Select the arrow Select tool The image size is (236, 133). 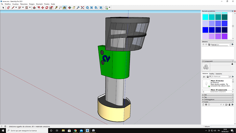tap(3, 8)
